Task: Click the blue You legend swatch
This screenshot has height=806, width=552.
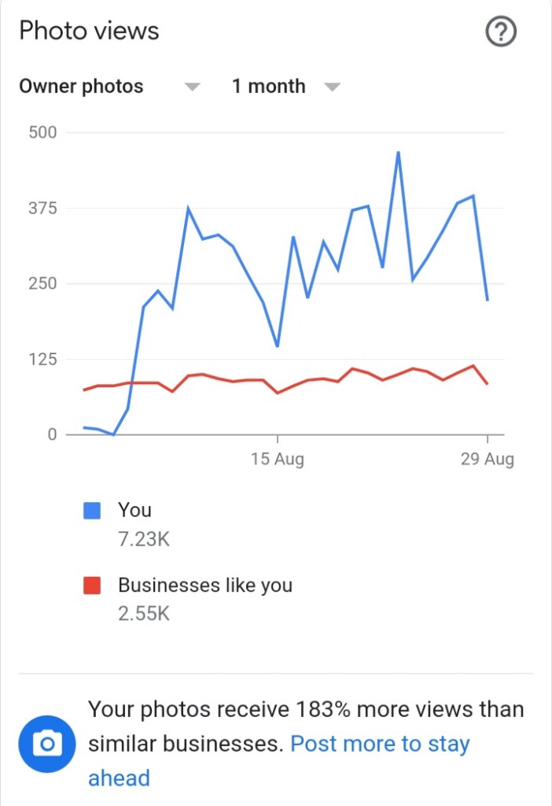Action: (92, 511)
